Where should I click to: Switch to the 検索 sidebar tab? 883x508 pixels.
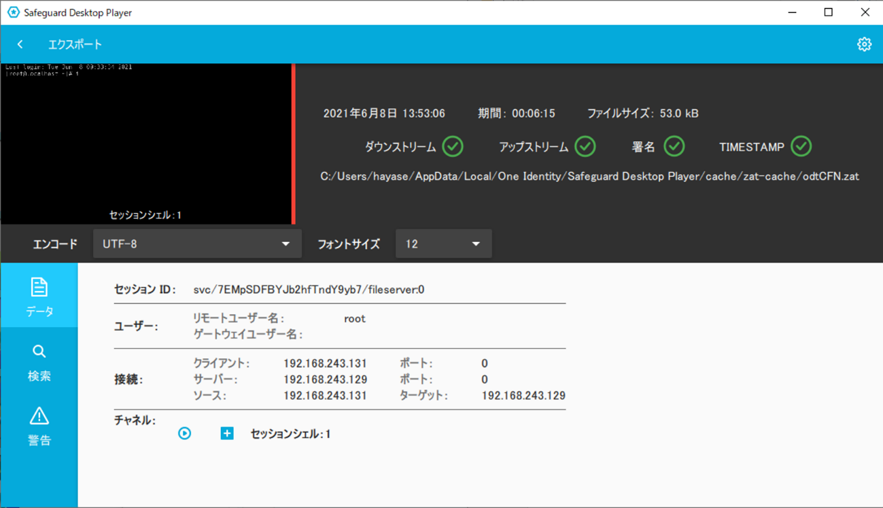point(39,361)
